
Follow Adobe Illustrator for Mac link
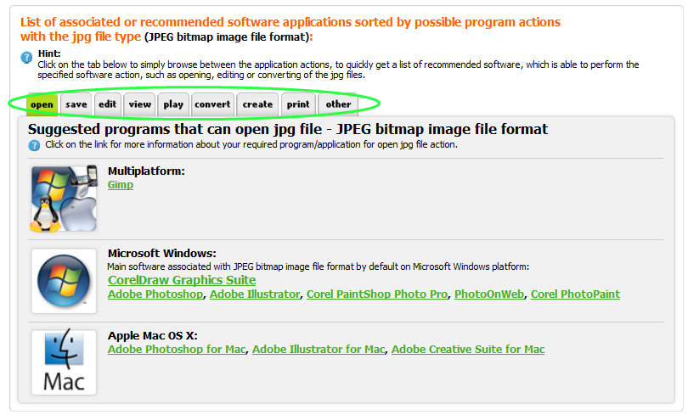click(x=319, y=350)
